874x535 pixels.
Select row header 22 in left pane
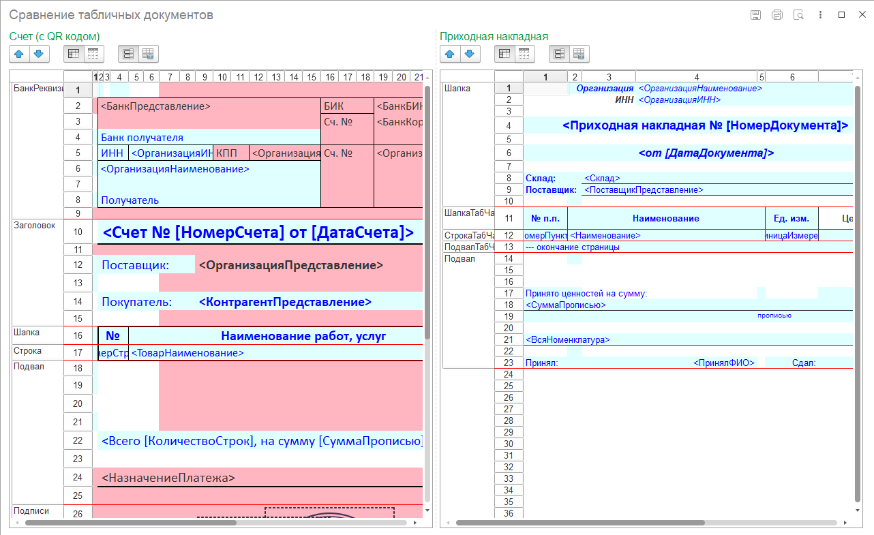pyautogui.click(x=78, y=441)
